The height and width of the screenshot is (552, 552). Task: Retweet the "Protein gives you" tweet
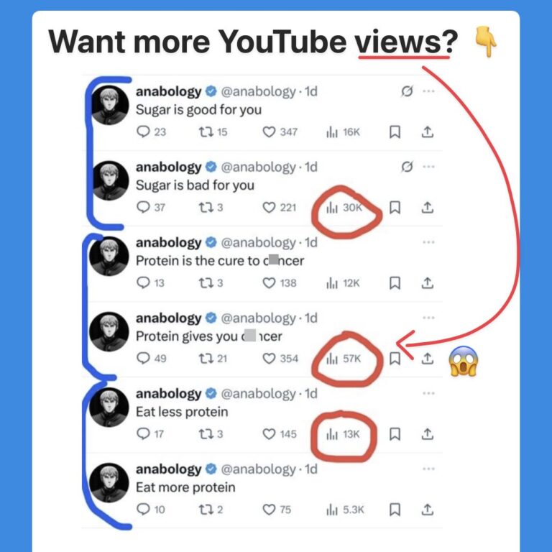click(x=213, y=359)
